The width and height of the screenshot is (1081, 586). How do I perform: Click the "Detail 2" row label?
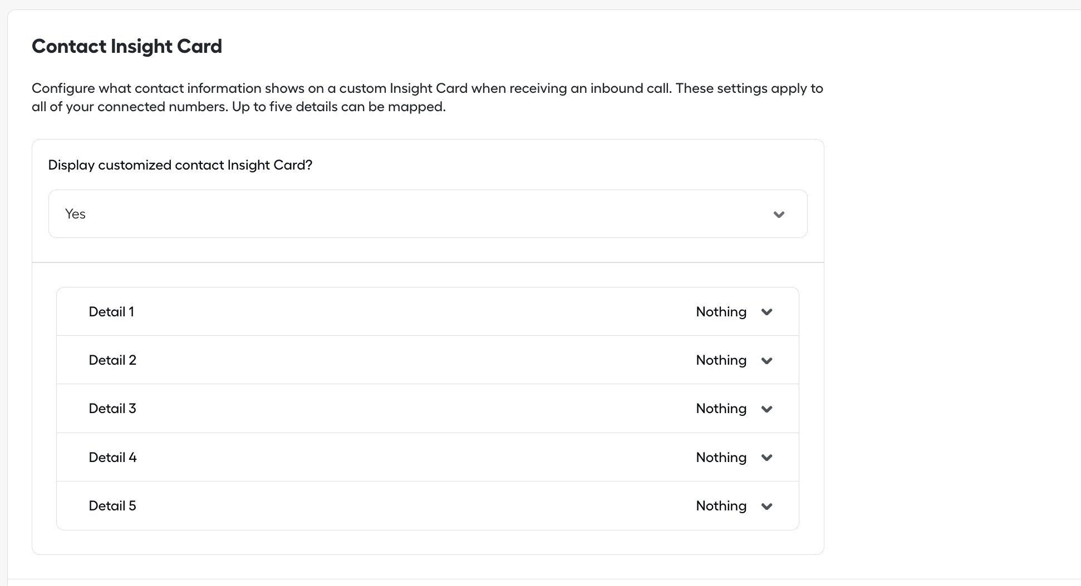click(112, 360)
